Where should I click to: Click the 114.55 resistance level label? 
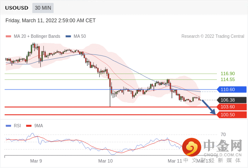227,79
